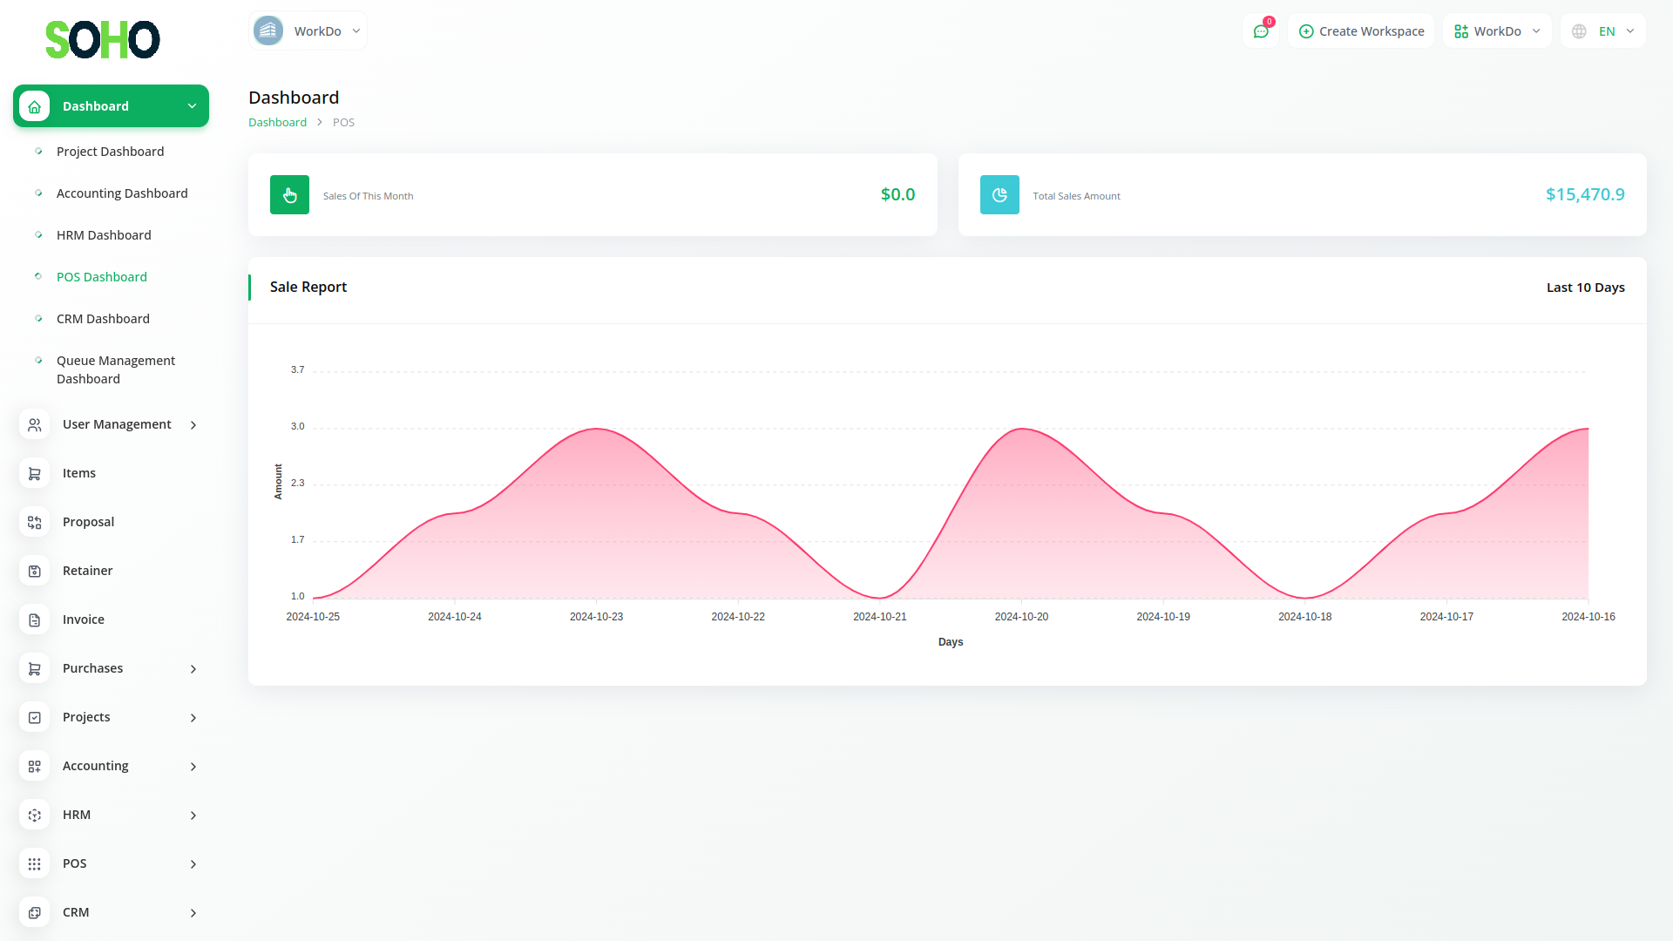Click the Create Workspace button

[x=1361, y=31]
